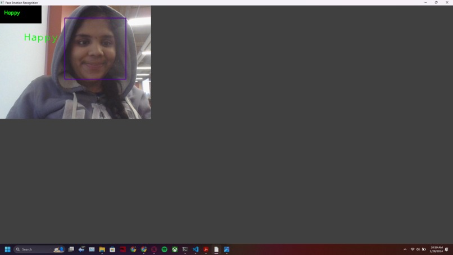Open the Photos app taskbar icon
Screen dimensions: 453x255
click(227, 249)
